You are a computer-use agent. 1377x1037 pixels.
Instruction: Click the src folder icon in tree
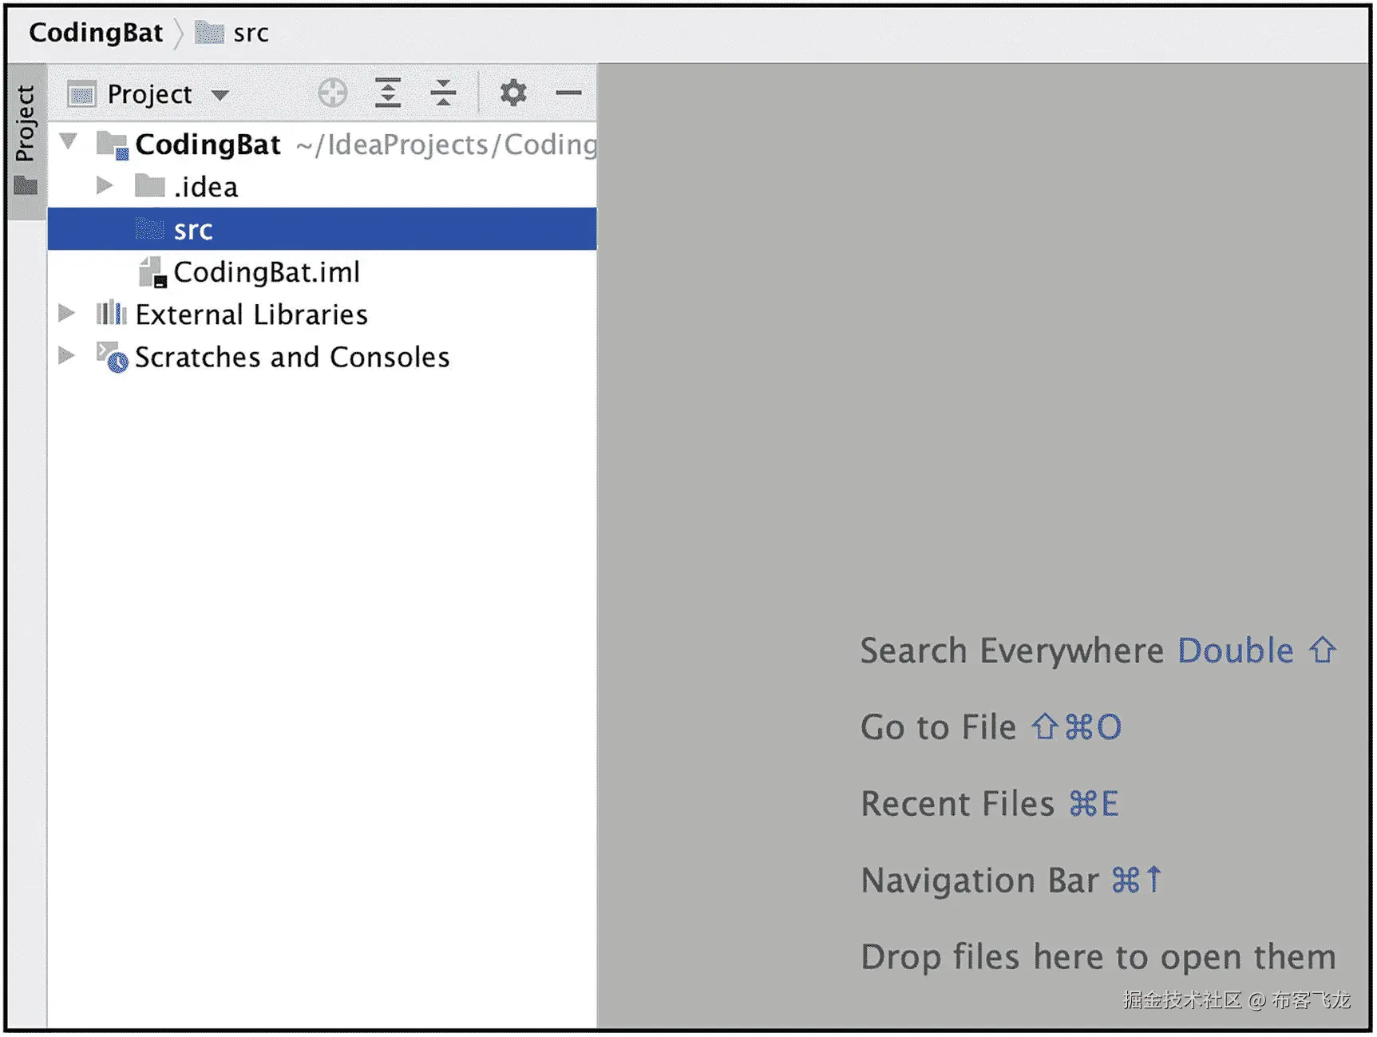149,229
